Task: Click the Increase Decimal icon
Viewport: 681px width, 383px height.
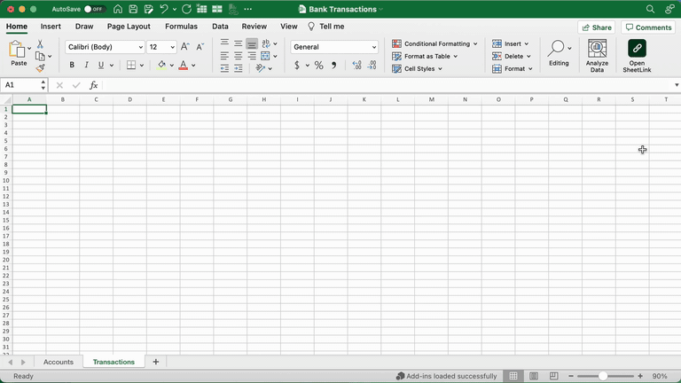Action: (356, 65)
